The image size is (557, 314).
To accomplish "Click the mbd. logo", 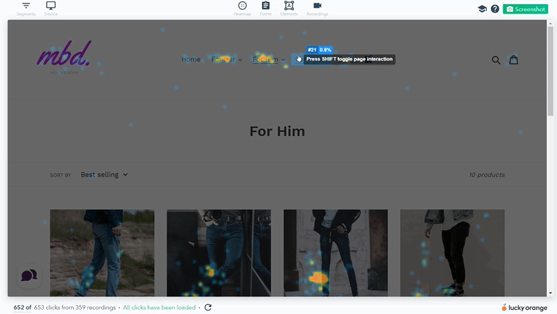I will pyautogui.click(x=64, y=57).
